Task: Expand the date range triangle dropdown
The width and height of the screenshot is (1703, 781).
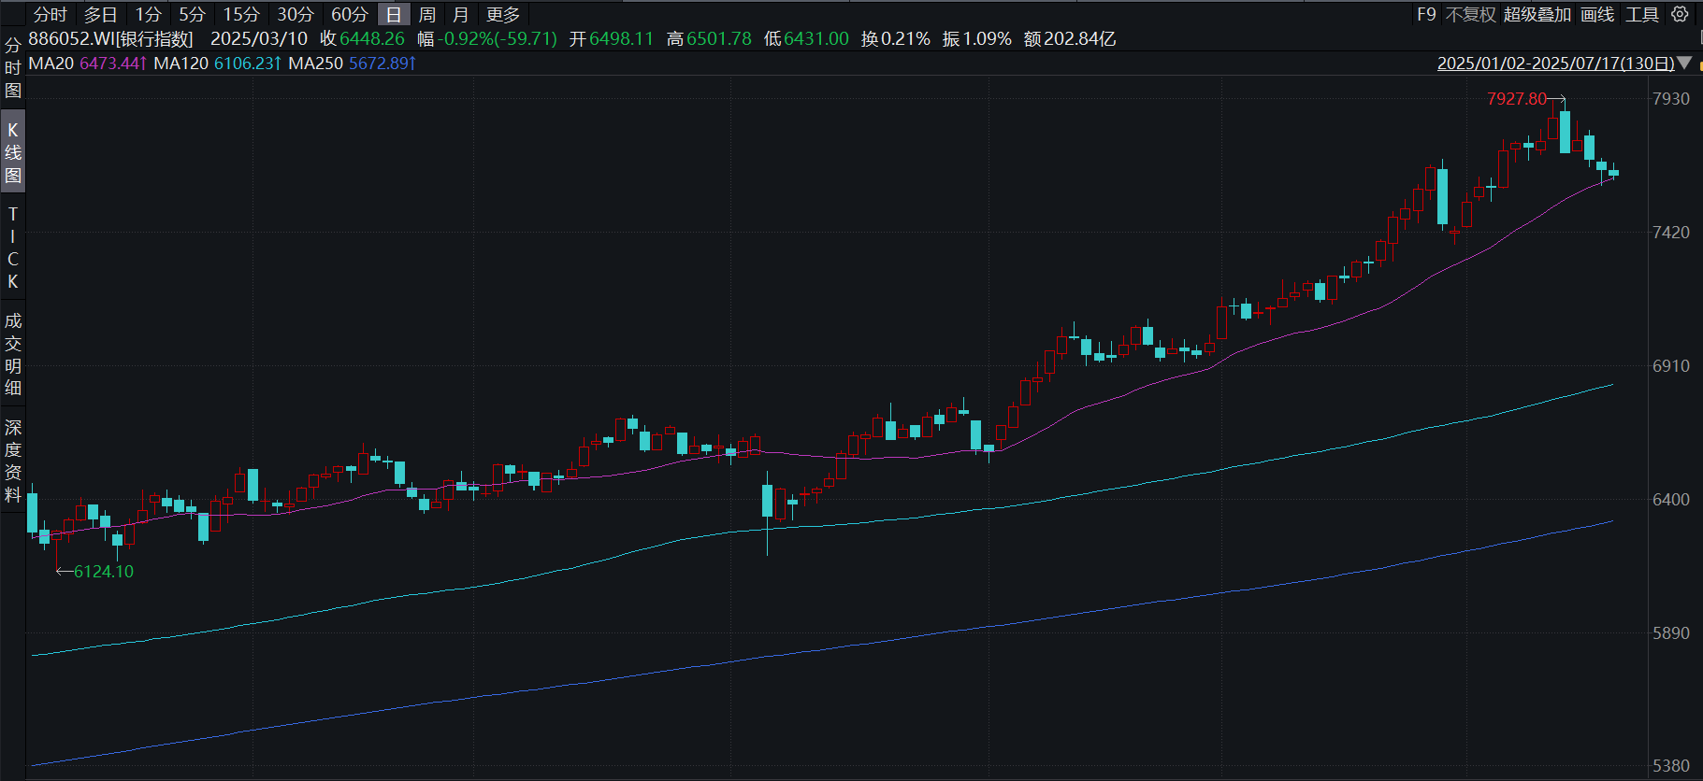Action: pos(1684,64)
